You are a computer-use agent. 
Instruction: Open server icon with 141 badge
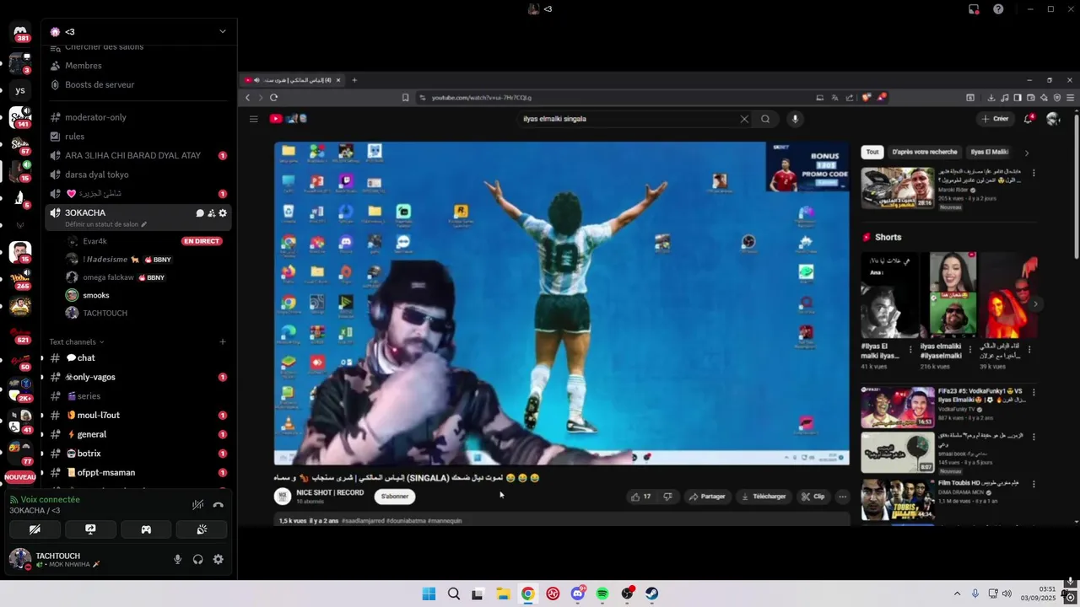20,117
